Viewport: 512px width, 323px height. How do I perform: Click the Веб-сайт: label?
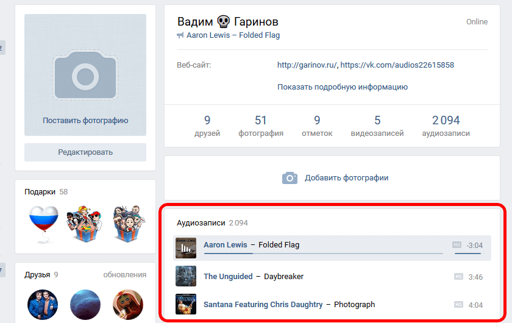pos(194,65)
